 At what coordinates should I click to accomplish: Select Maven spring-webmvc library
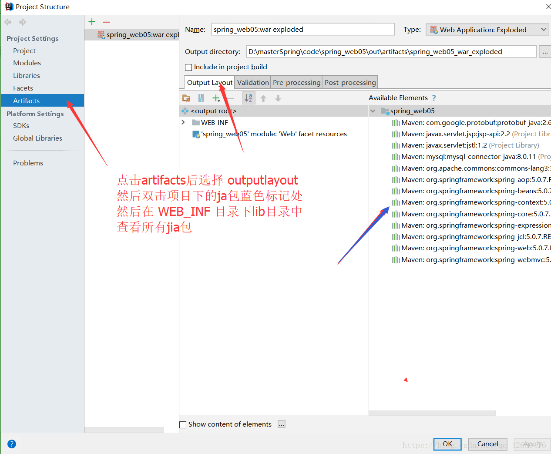[x=471, y=260]
